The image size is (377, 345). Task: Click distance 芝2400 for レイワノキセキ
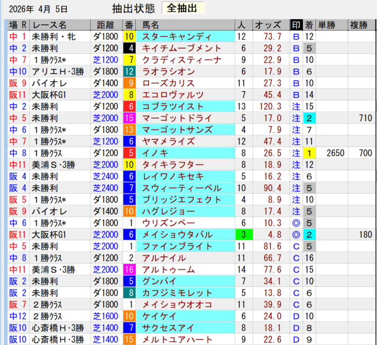[x=106, y=177]
